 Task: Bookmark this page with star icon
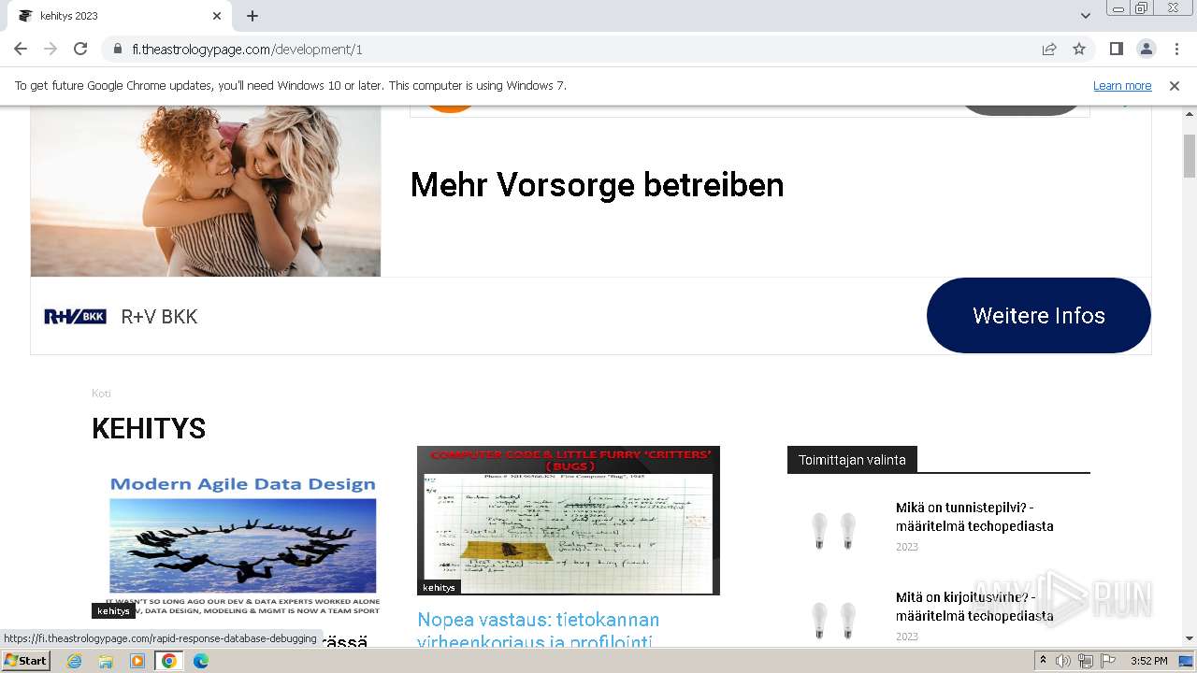(1079, 49)
